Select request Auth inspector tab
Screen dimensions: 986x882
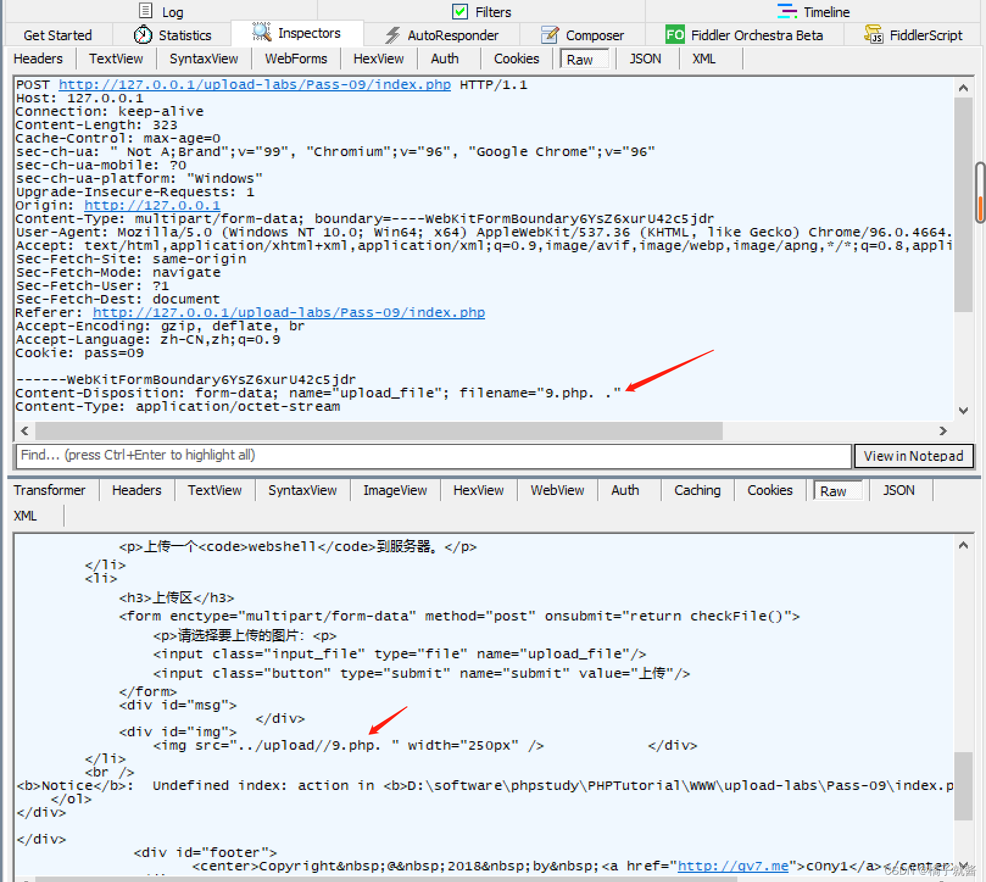(445, 59)
